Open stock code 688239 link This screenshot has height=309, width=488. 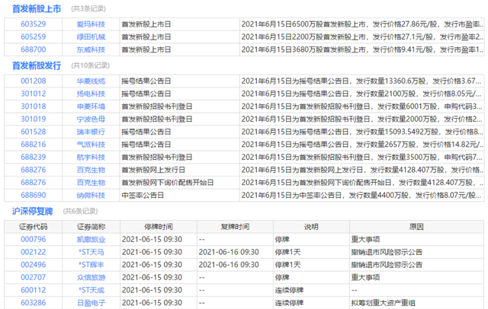pyautogui.click(x=34, y=157)
